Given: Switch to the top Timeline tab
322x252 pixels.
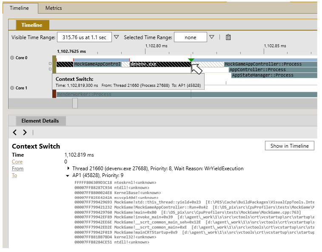Looking at the screenshot, I should click(19, 8).
